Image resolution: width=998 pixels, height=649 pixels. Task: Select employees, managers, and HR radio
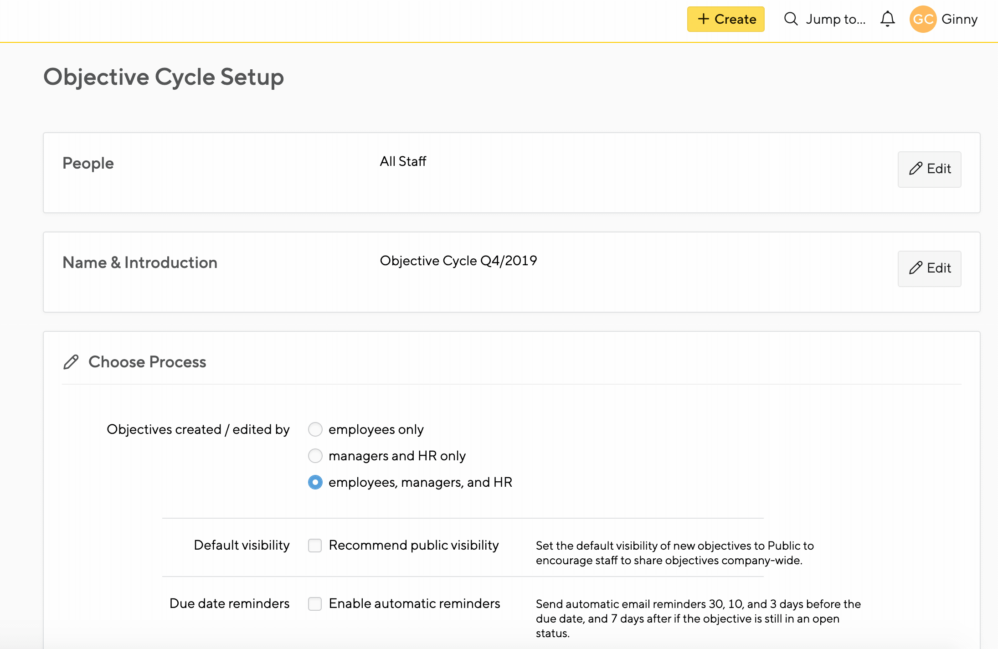(315, 482)
